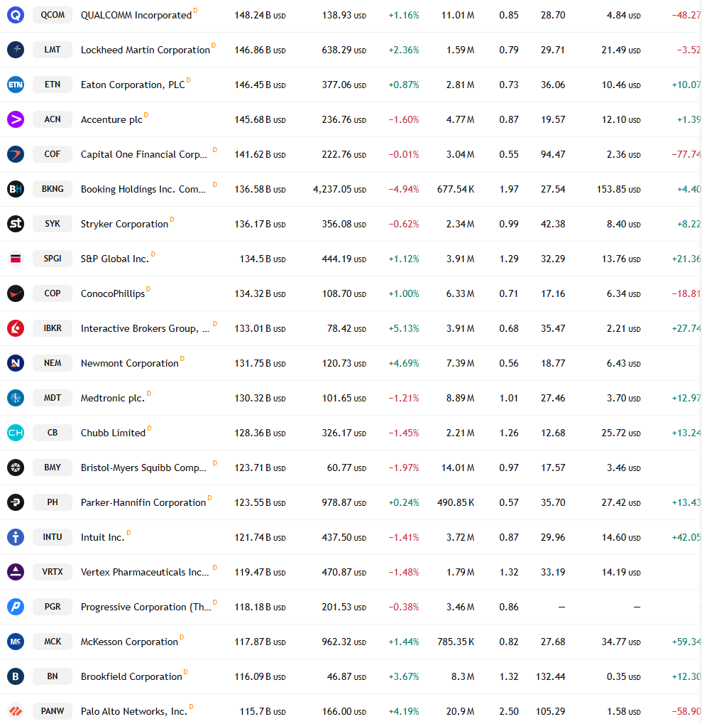Open the QCOM ticker badge
The width and height of the screenshot is (702, 724).
coord(53,15)
